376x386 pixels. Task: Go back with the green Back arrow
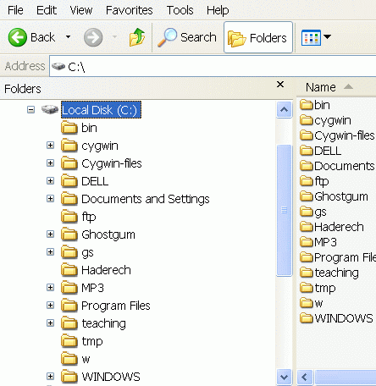pyautogui.click(x=18, y=37)
